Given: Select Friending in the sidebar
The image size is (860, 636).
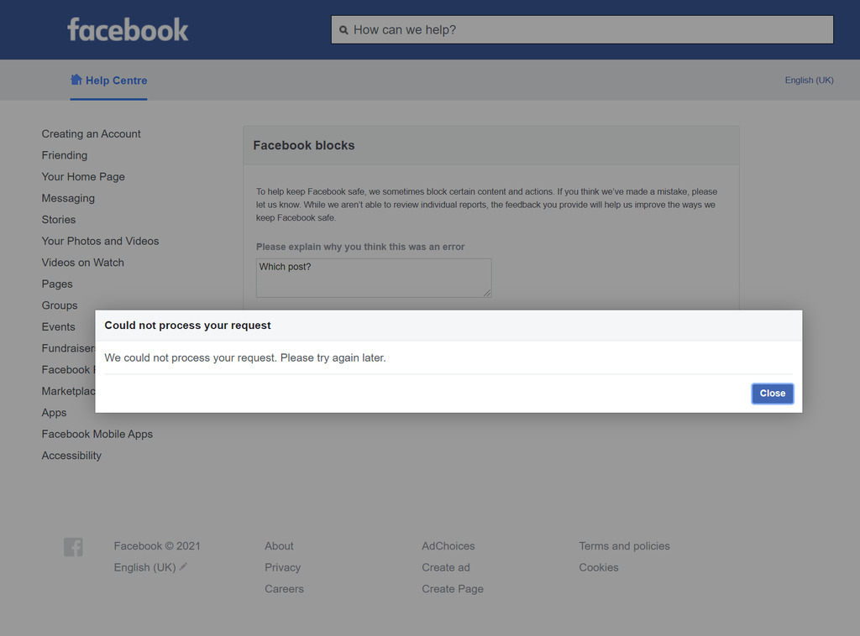Looking at the screenshot, I should pyautogui.click(x=65, y=155).
